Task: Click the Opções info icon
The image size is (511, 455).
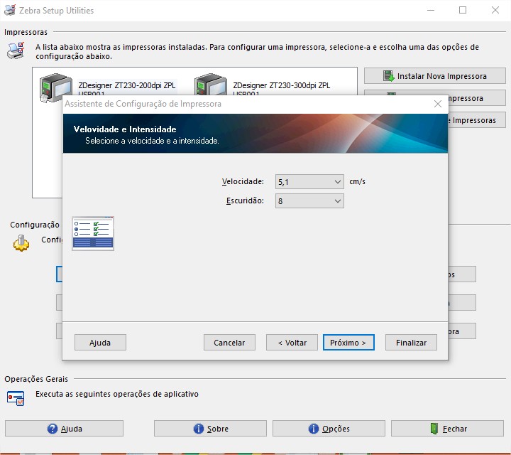Action: [314, 428]
